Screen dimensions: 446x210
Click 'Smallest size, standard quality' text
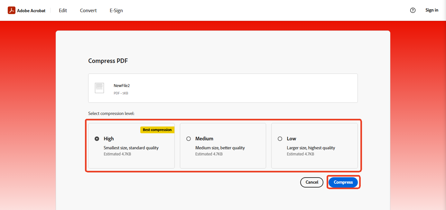131,148
